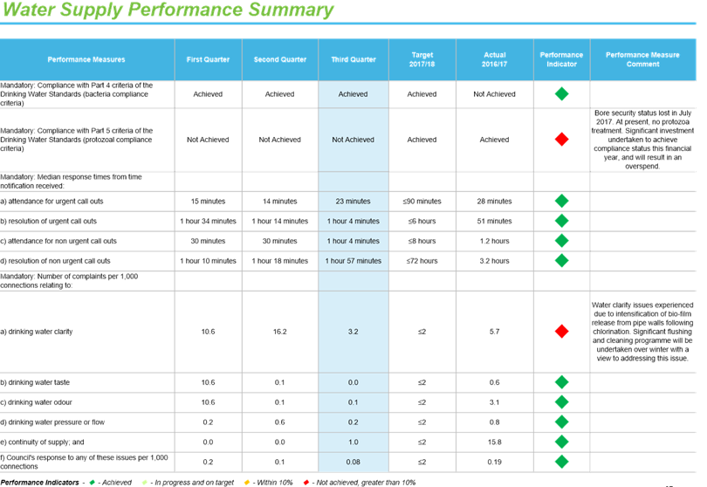Image resolution: width=707 pixels, height=487 pixels.
Task: Select the Second Quarter column header
Action: click(x=280, y=59)
